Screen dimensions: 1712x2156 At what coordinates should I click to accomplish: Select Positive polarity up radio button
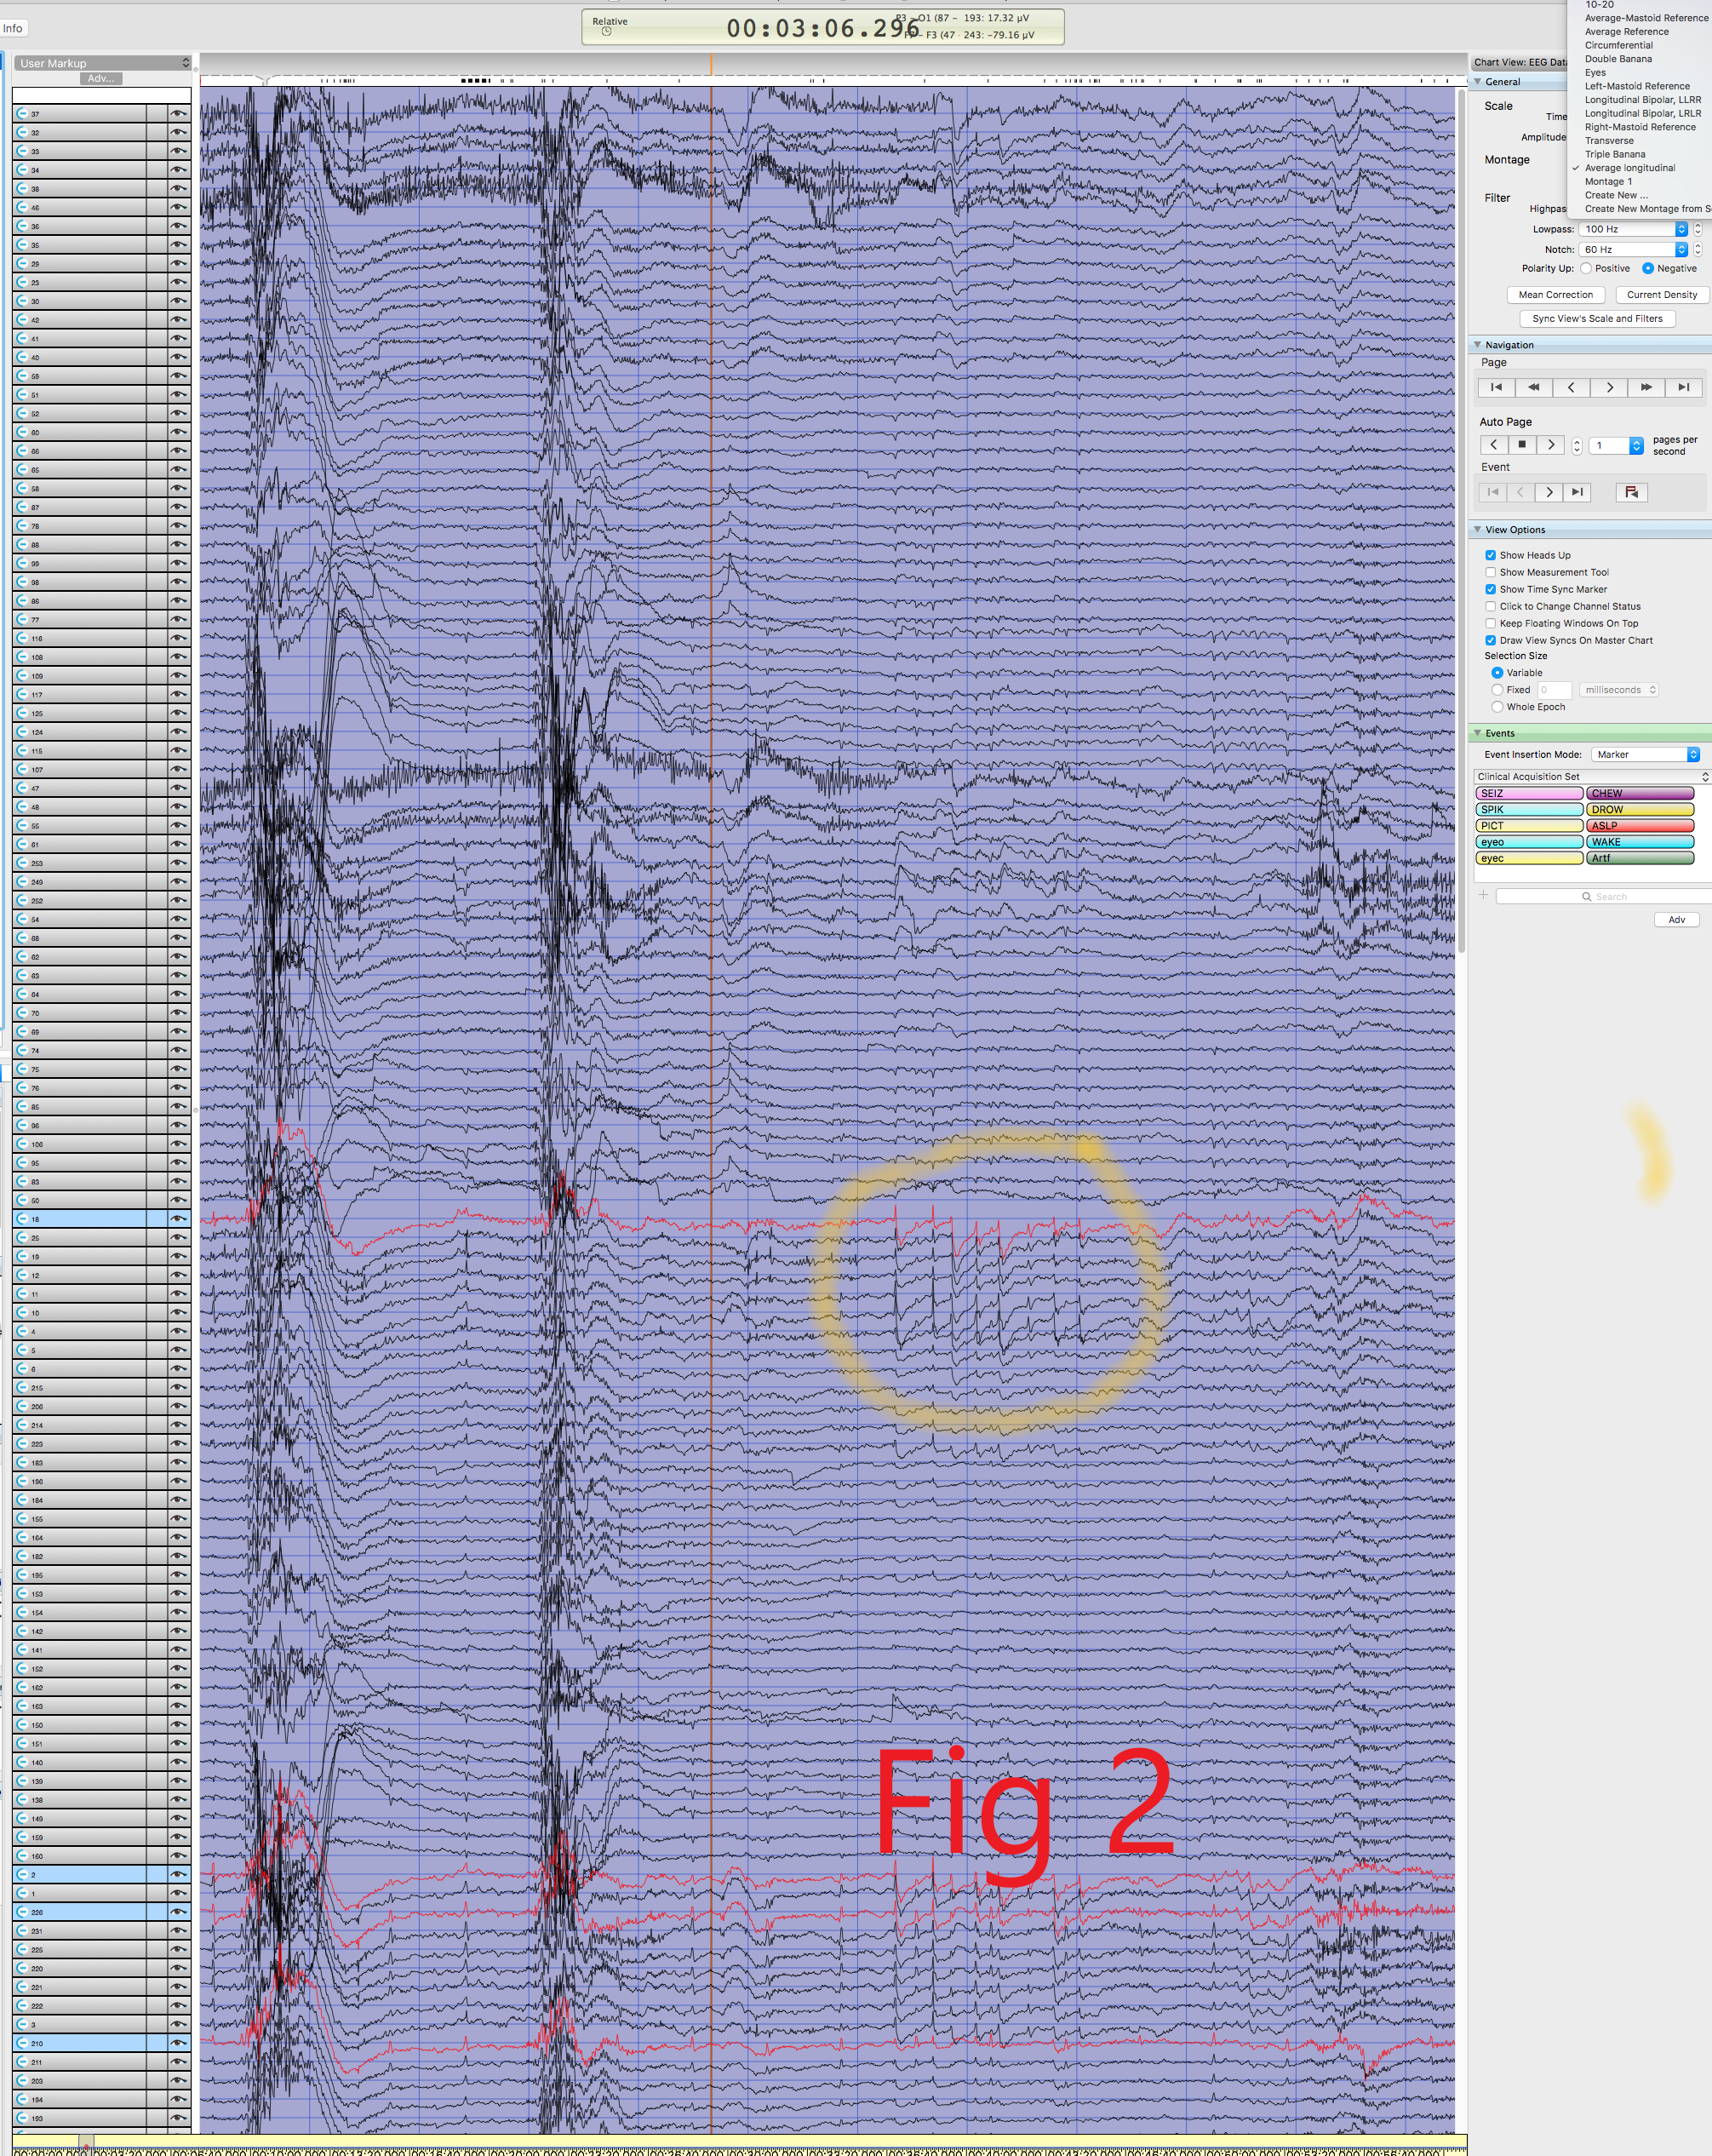(1586, 268)
